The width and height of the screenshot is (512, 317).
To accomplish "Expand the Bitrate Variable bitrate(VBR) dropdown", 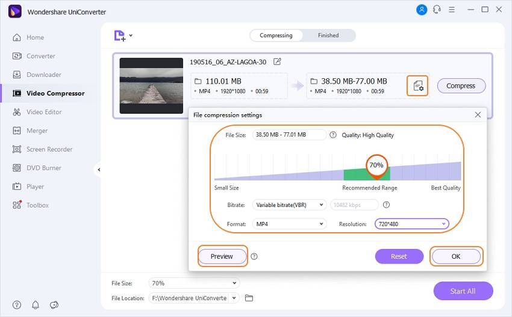I will tap(289, 205).
